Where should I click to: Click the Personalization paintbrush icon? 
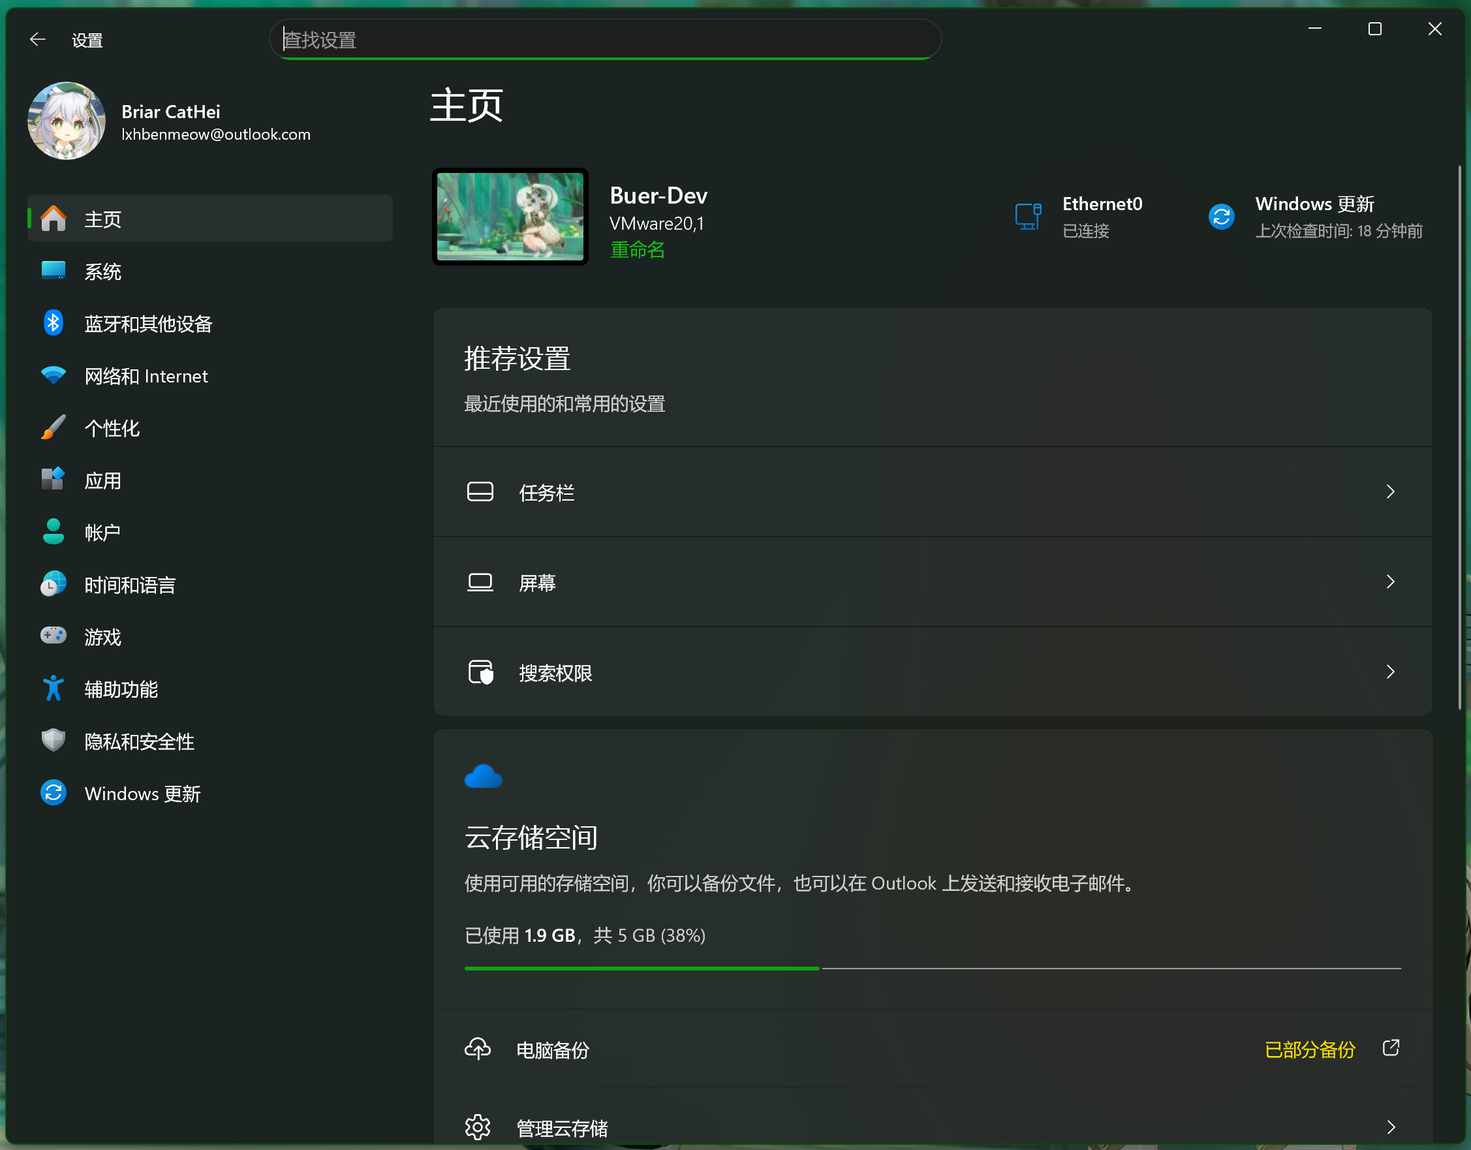[x=54, y=427]
